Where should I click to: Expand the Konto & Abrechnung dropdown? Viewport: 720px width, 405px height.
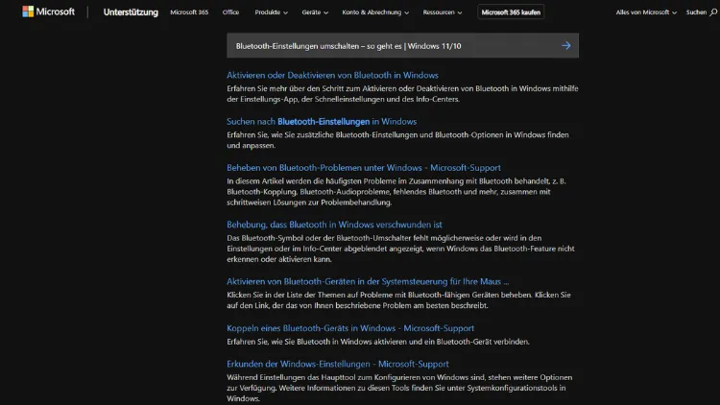tap(375, 12)
